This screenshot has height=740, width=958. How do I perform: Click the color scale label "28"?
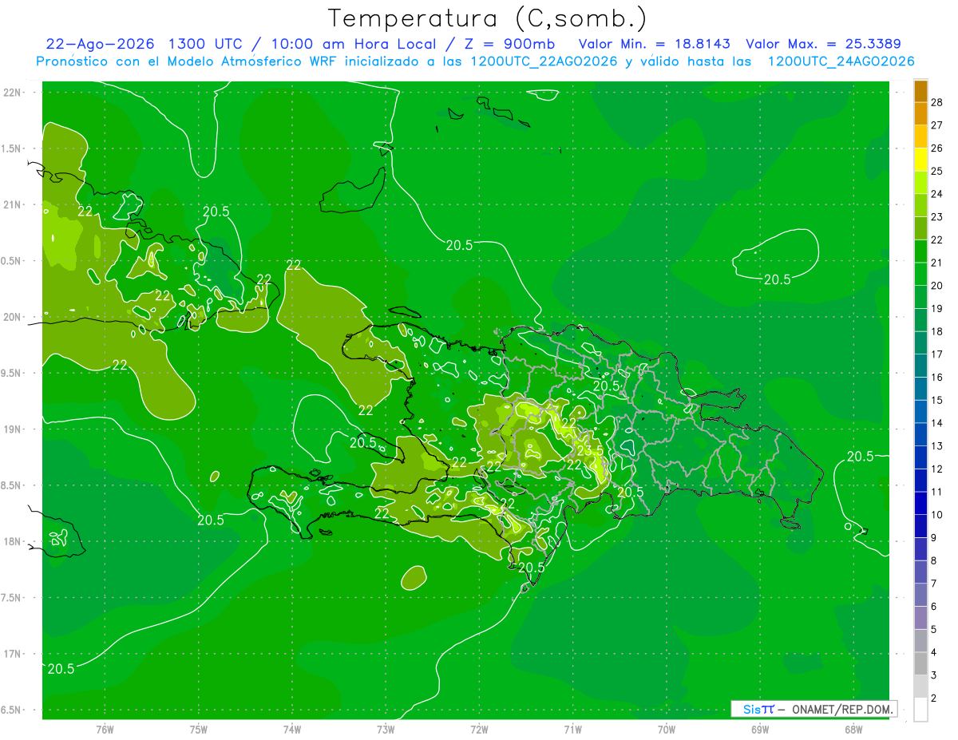tap(937, 102)
